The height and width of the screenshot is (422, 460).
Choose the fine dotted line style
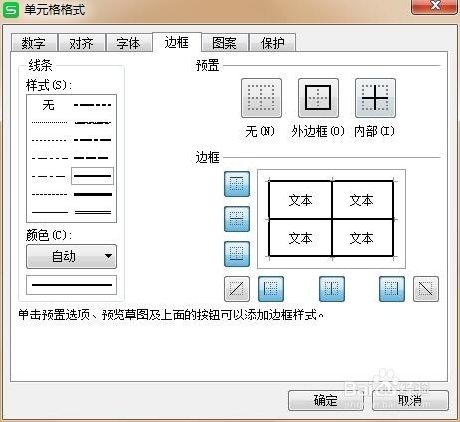(50, 123)
